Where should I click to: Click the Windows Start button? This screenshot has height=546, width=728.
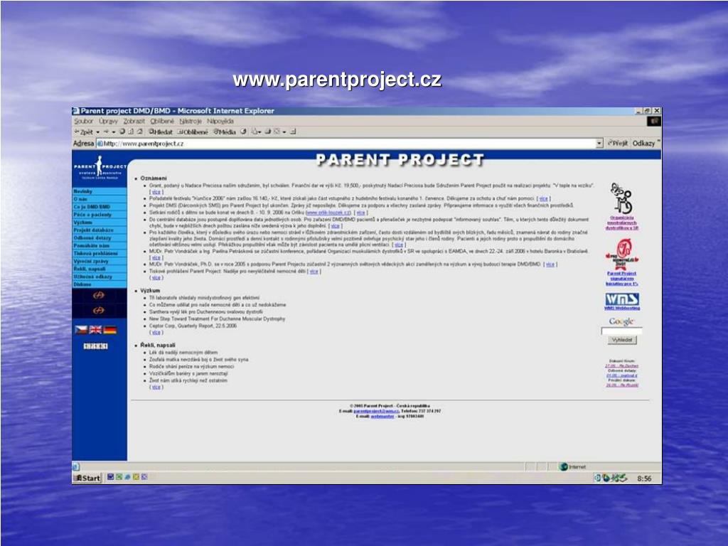pos(87,478)
